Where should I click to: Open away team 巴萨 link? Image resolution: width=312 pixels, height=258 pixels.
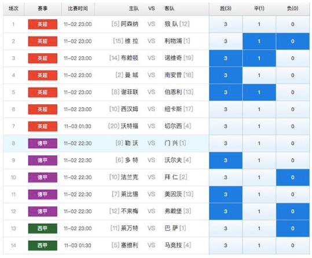(171, 228)
